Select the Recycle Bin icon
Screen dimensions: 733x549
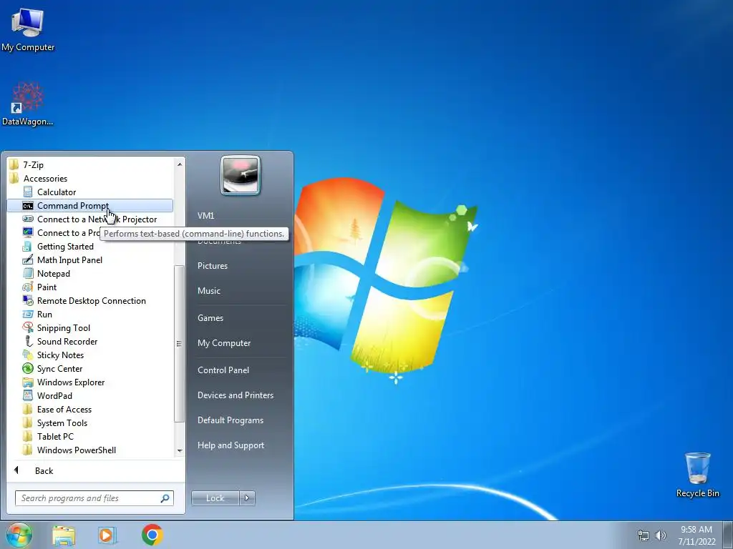697,475
